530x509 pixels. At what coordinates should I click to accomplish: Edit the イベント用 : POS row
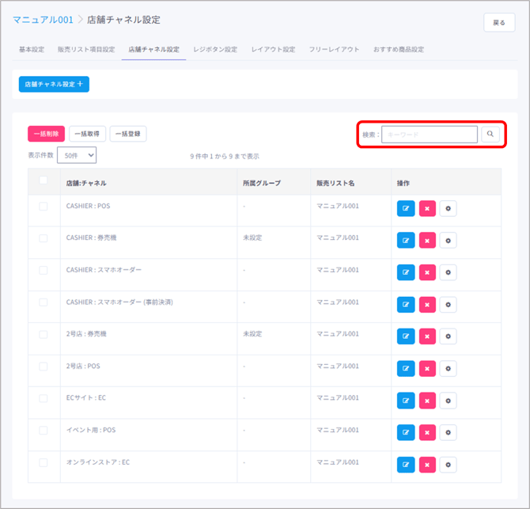click(x=406, y=432)
